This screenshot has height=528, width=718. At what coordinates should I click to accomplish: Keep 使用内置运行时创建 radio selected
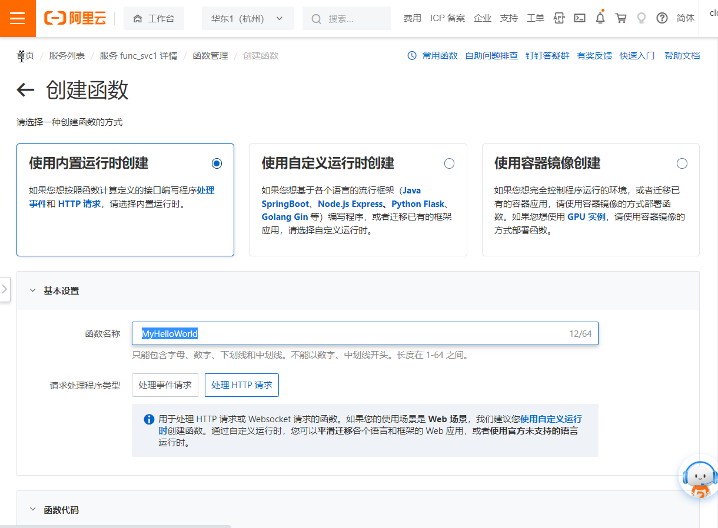pyautogui.click(x=217, y=163)
